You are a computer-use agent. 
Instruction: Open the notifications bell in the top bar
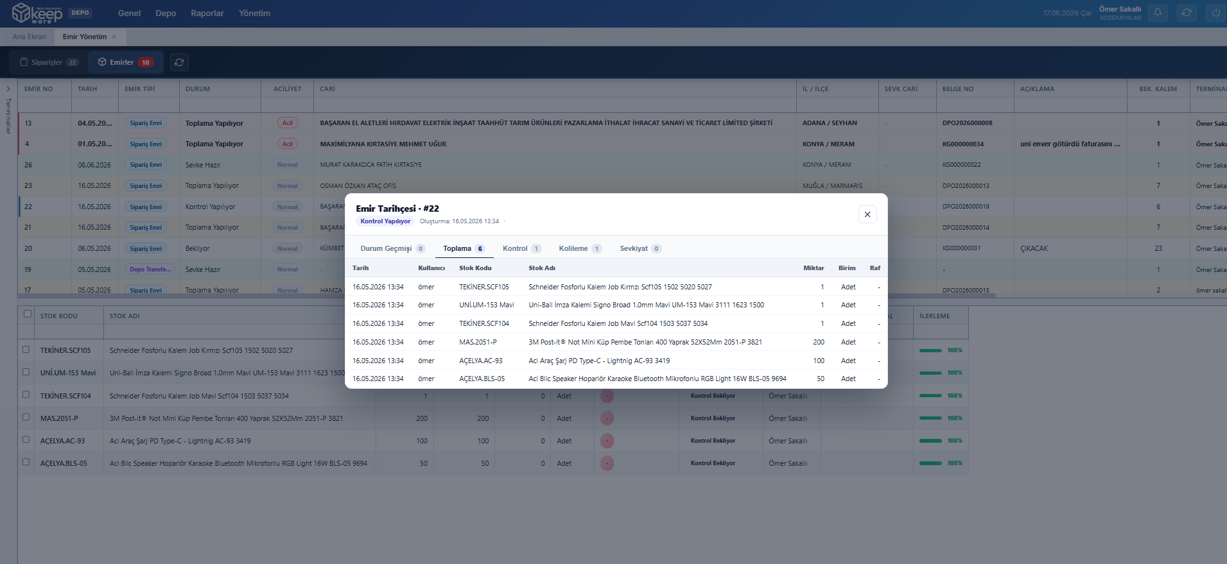1158,13
